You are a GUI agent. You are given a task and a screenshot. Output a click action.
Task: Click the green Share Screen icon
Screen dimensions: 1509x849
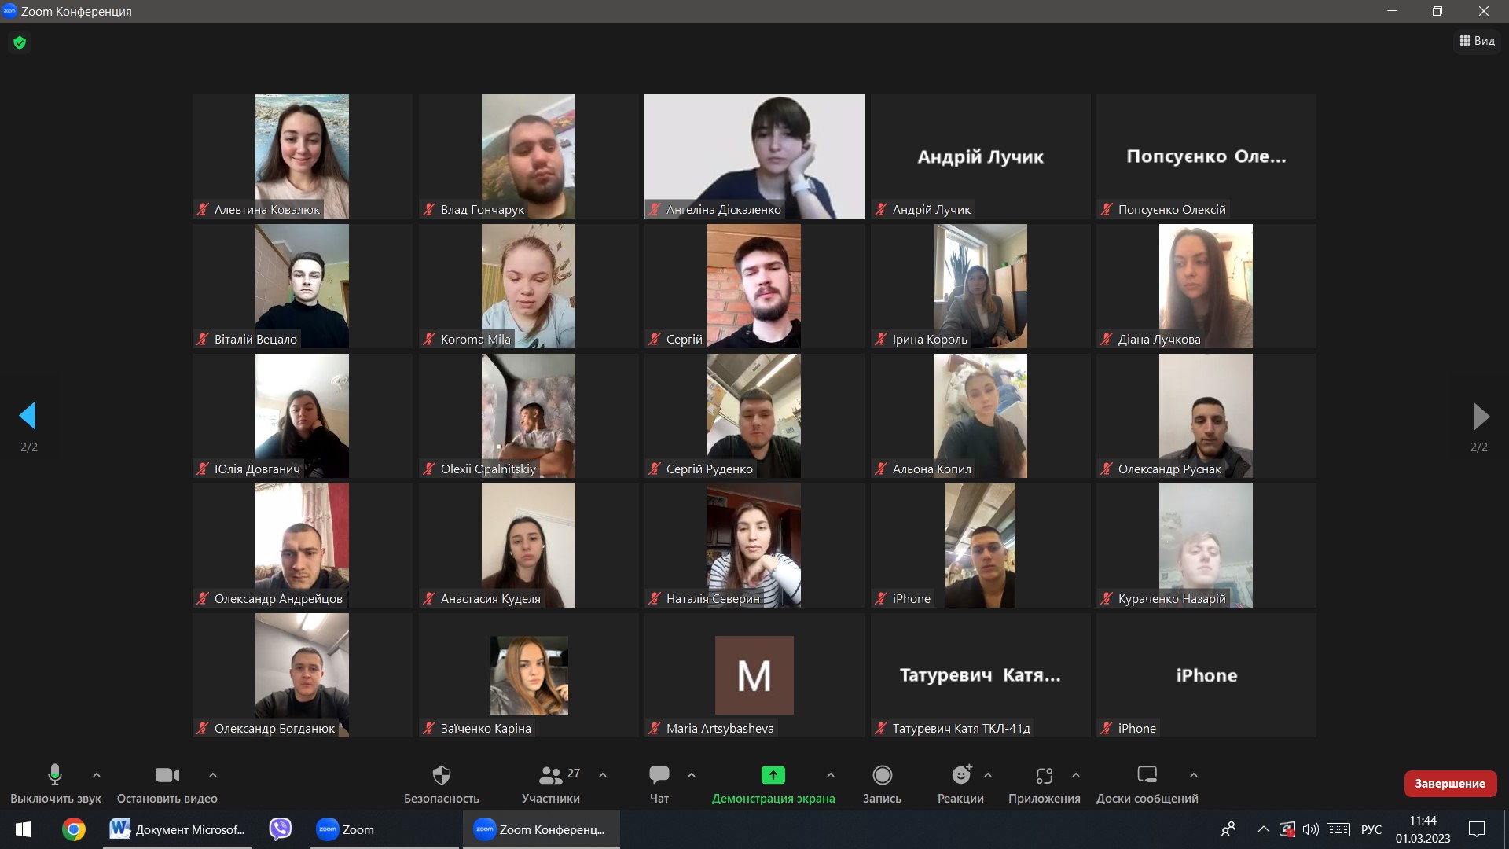point(773,776)
